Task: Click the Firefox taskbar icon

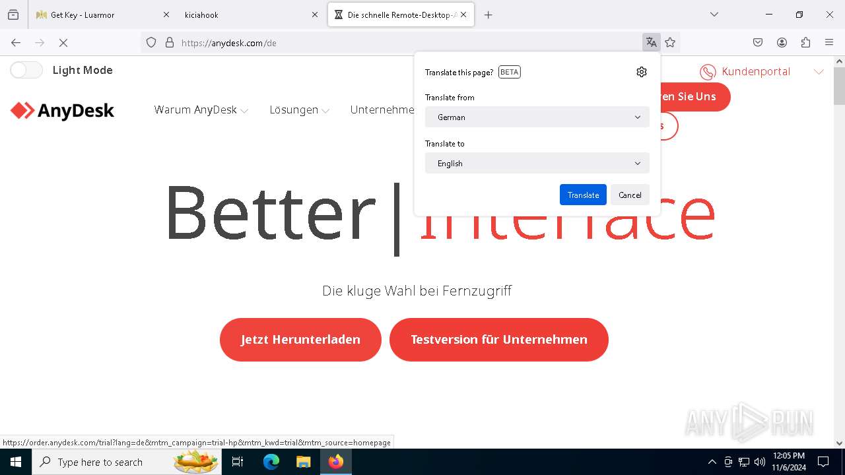Action: (336, 462)
